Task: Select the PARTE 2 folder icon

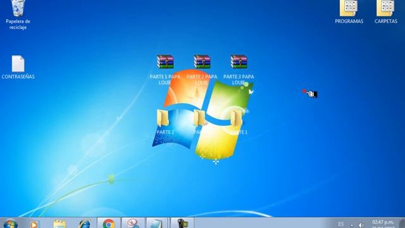Action: pyautogui.click(x=163, y=118)
